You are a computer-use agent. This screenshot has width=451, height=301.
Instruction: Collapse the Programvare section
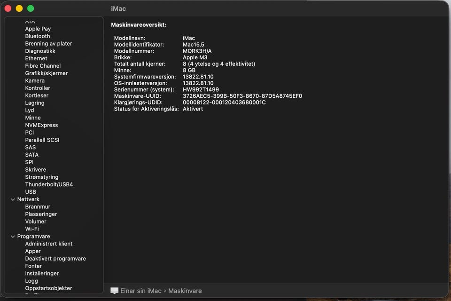pyautogui.click(x=13, y=237)
